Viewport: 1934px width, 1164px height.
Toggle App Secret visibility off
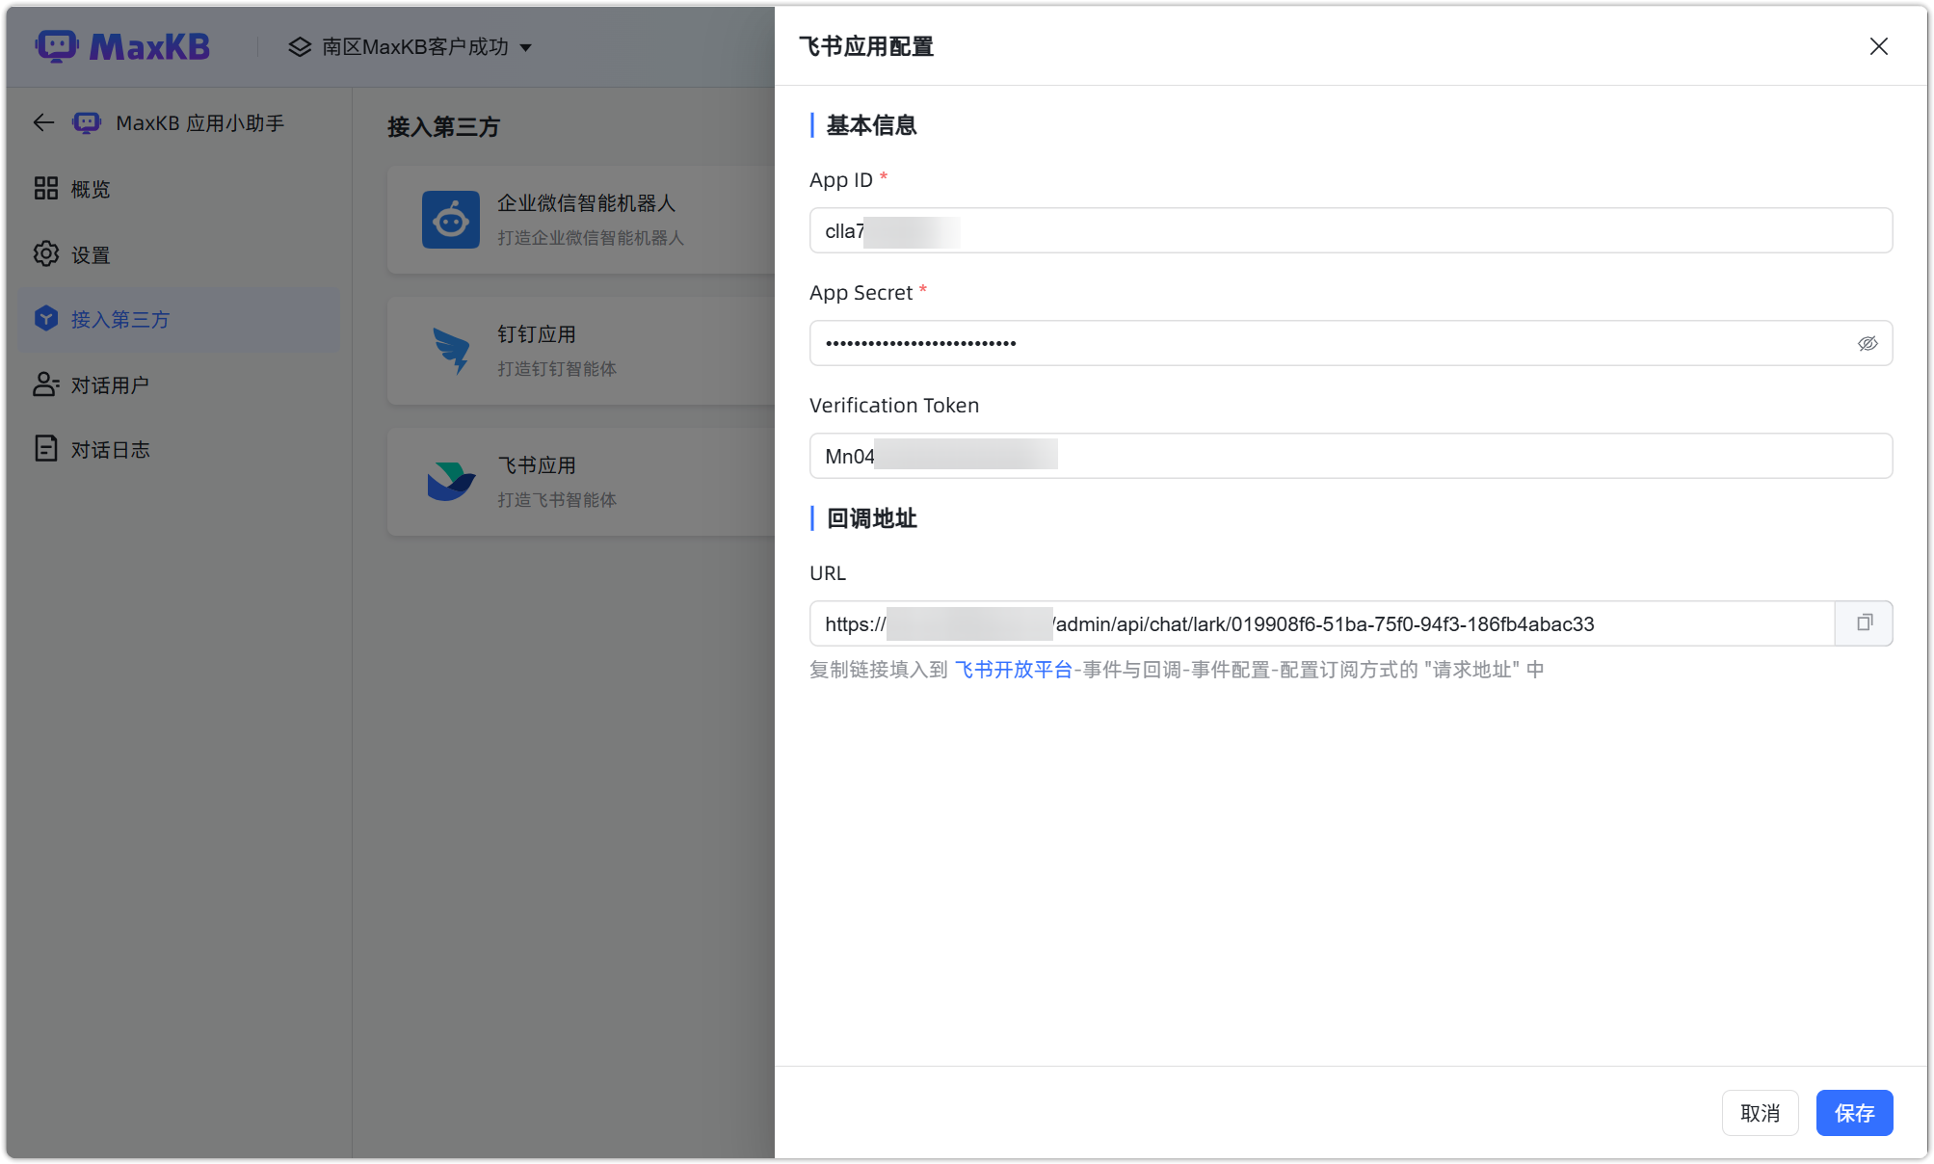1868,343
